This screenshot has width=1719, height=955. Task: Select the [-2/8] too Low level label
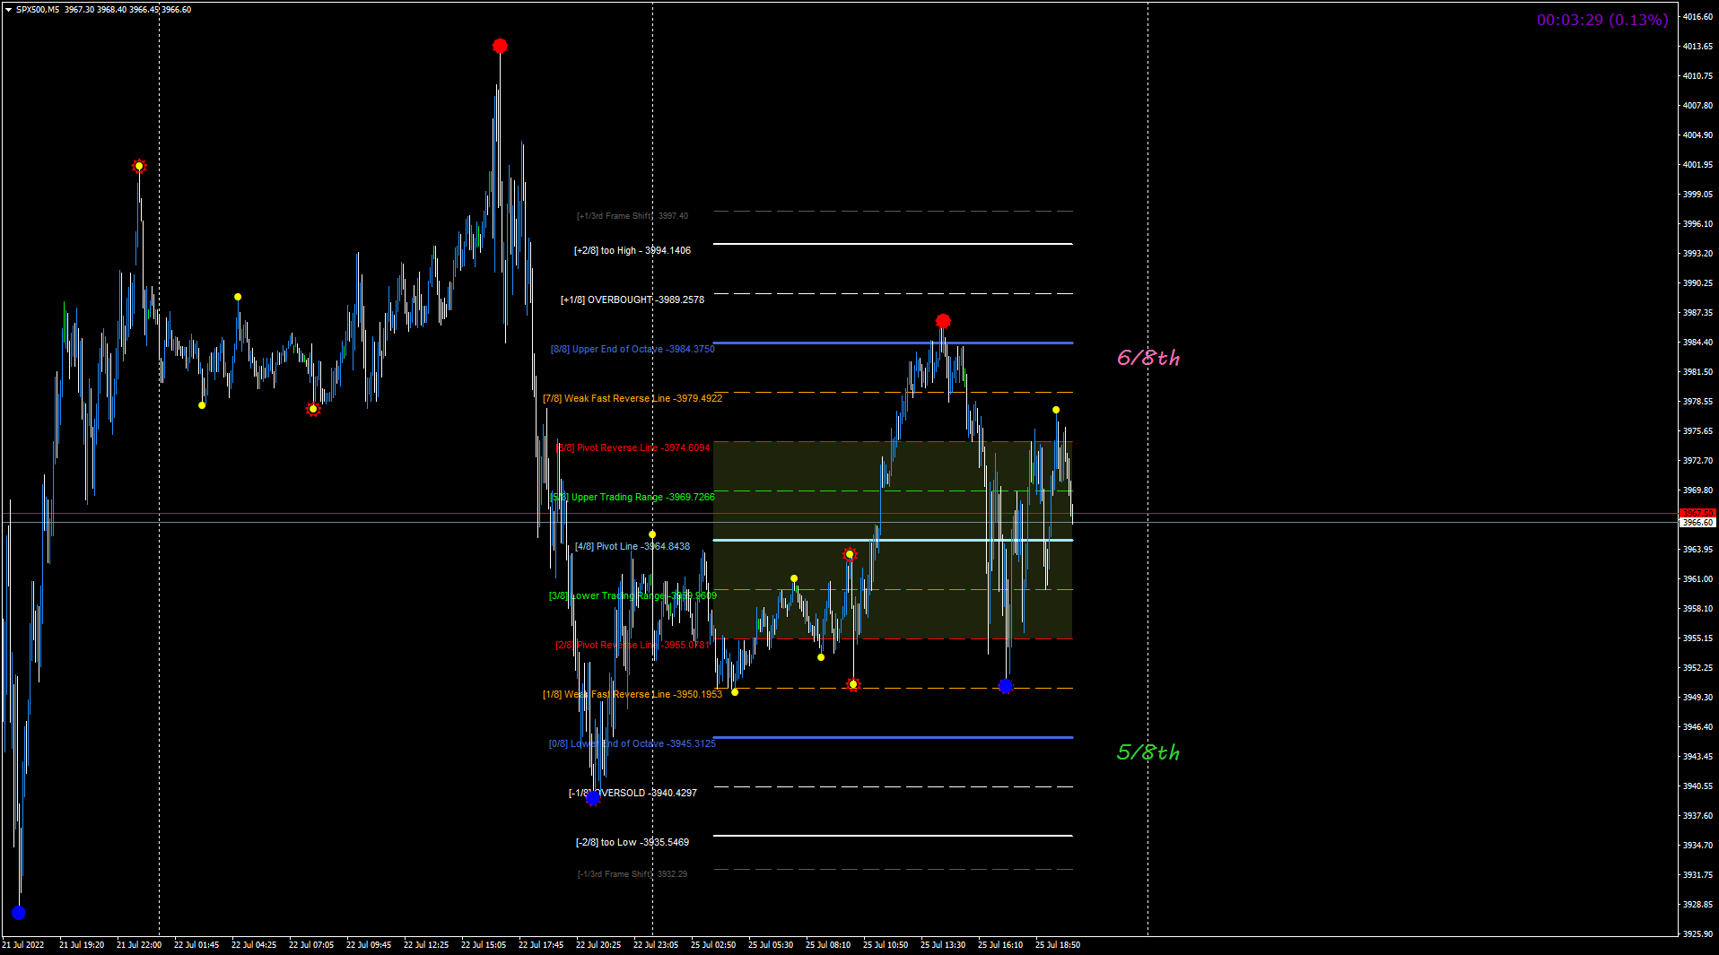click(x=633, y=843)
